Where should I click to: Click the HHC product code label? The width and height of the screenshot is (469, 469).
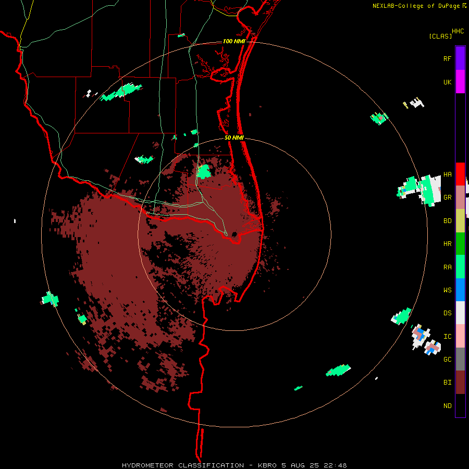458,31
